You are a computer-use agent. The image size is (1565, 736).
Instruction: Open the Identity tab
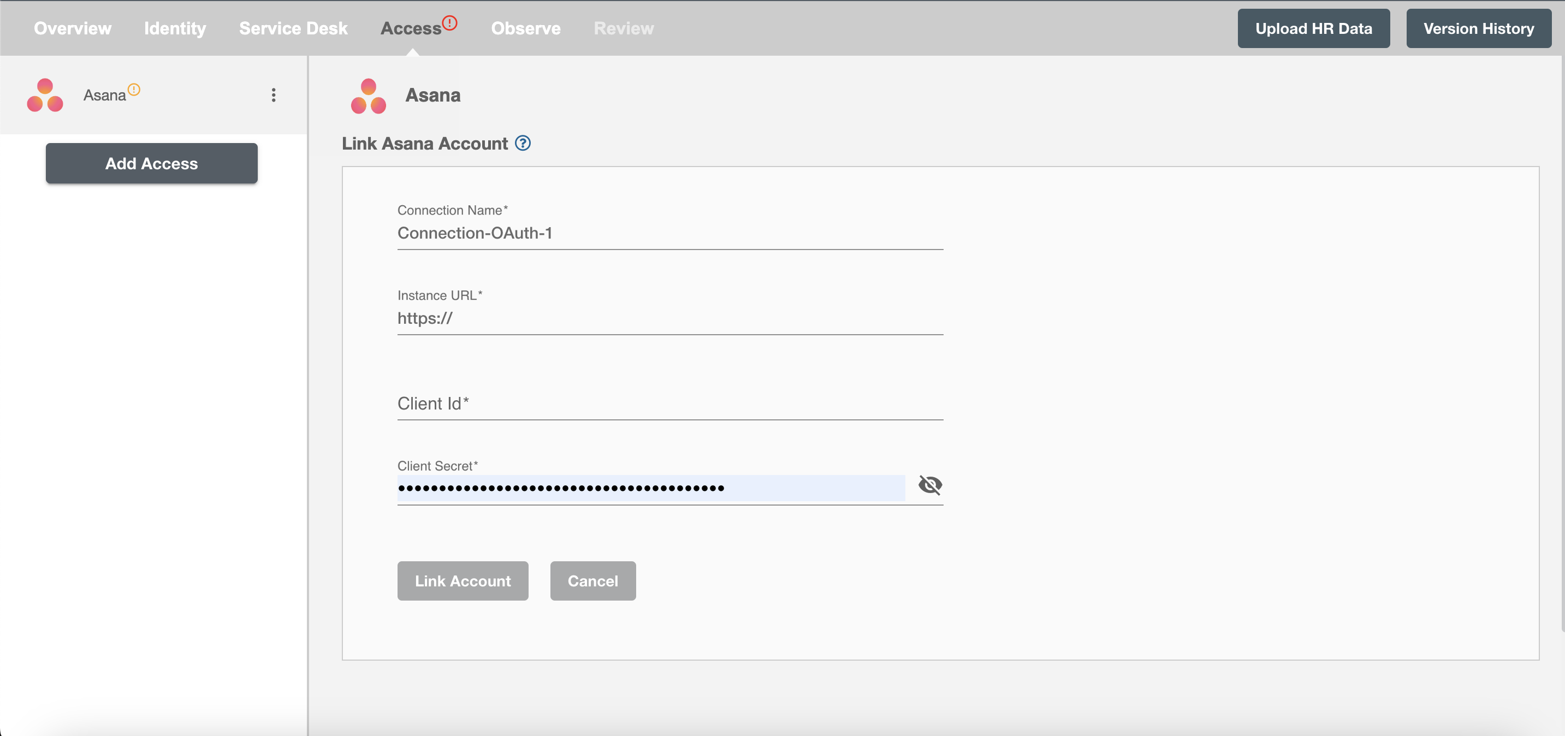175,28
